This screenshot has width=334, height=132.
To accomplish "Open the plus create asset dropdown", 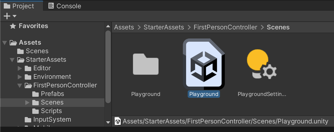I will coord(10,16).
